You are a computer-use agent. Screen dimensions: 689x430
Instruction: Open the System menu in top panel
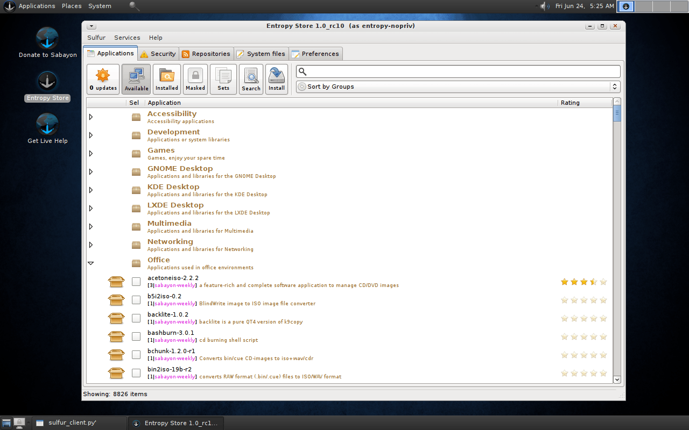[x=100, y=6]
